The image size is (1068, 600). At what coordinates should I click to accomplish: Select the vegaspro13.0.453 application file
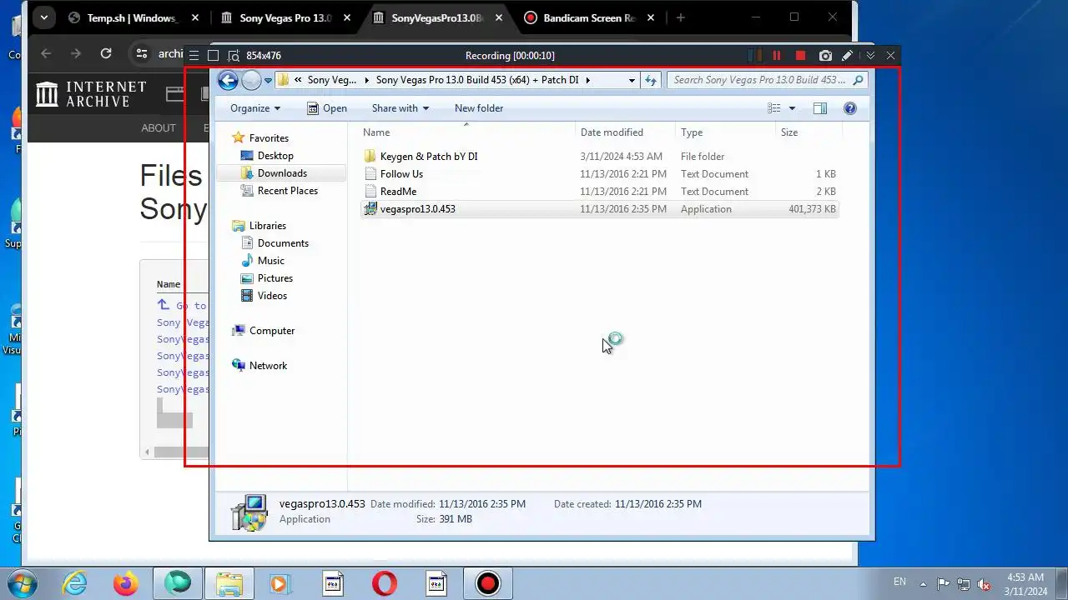pyautogui.click(x=598, y=209)
